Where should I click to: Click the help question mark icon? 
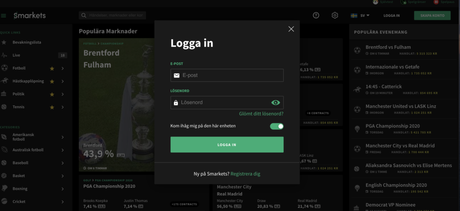click(316, 15)
